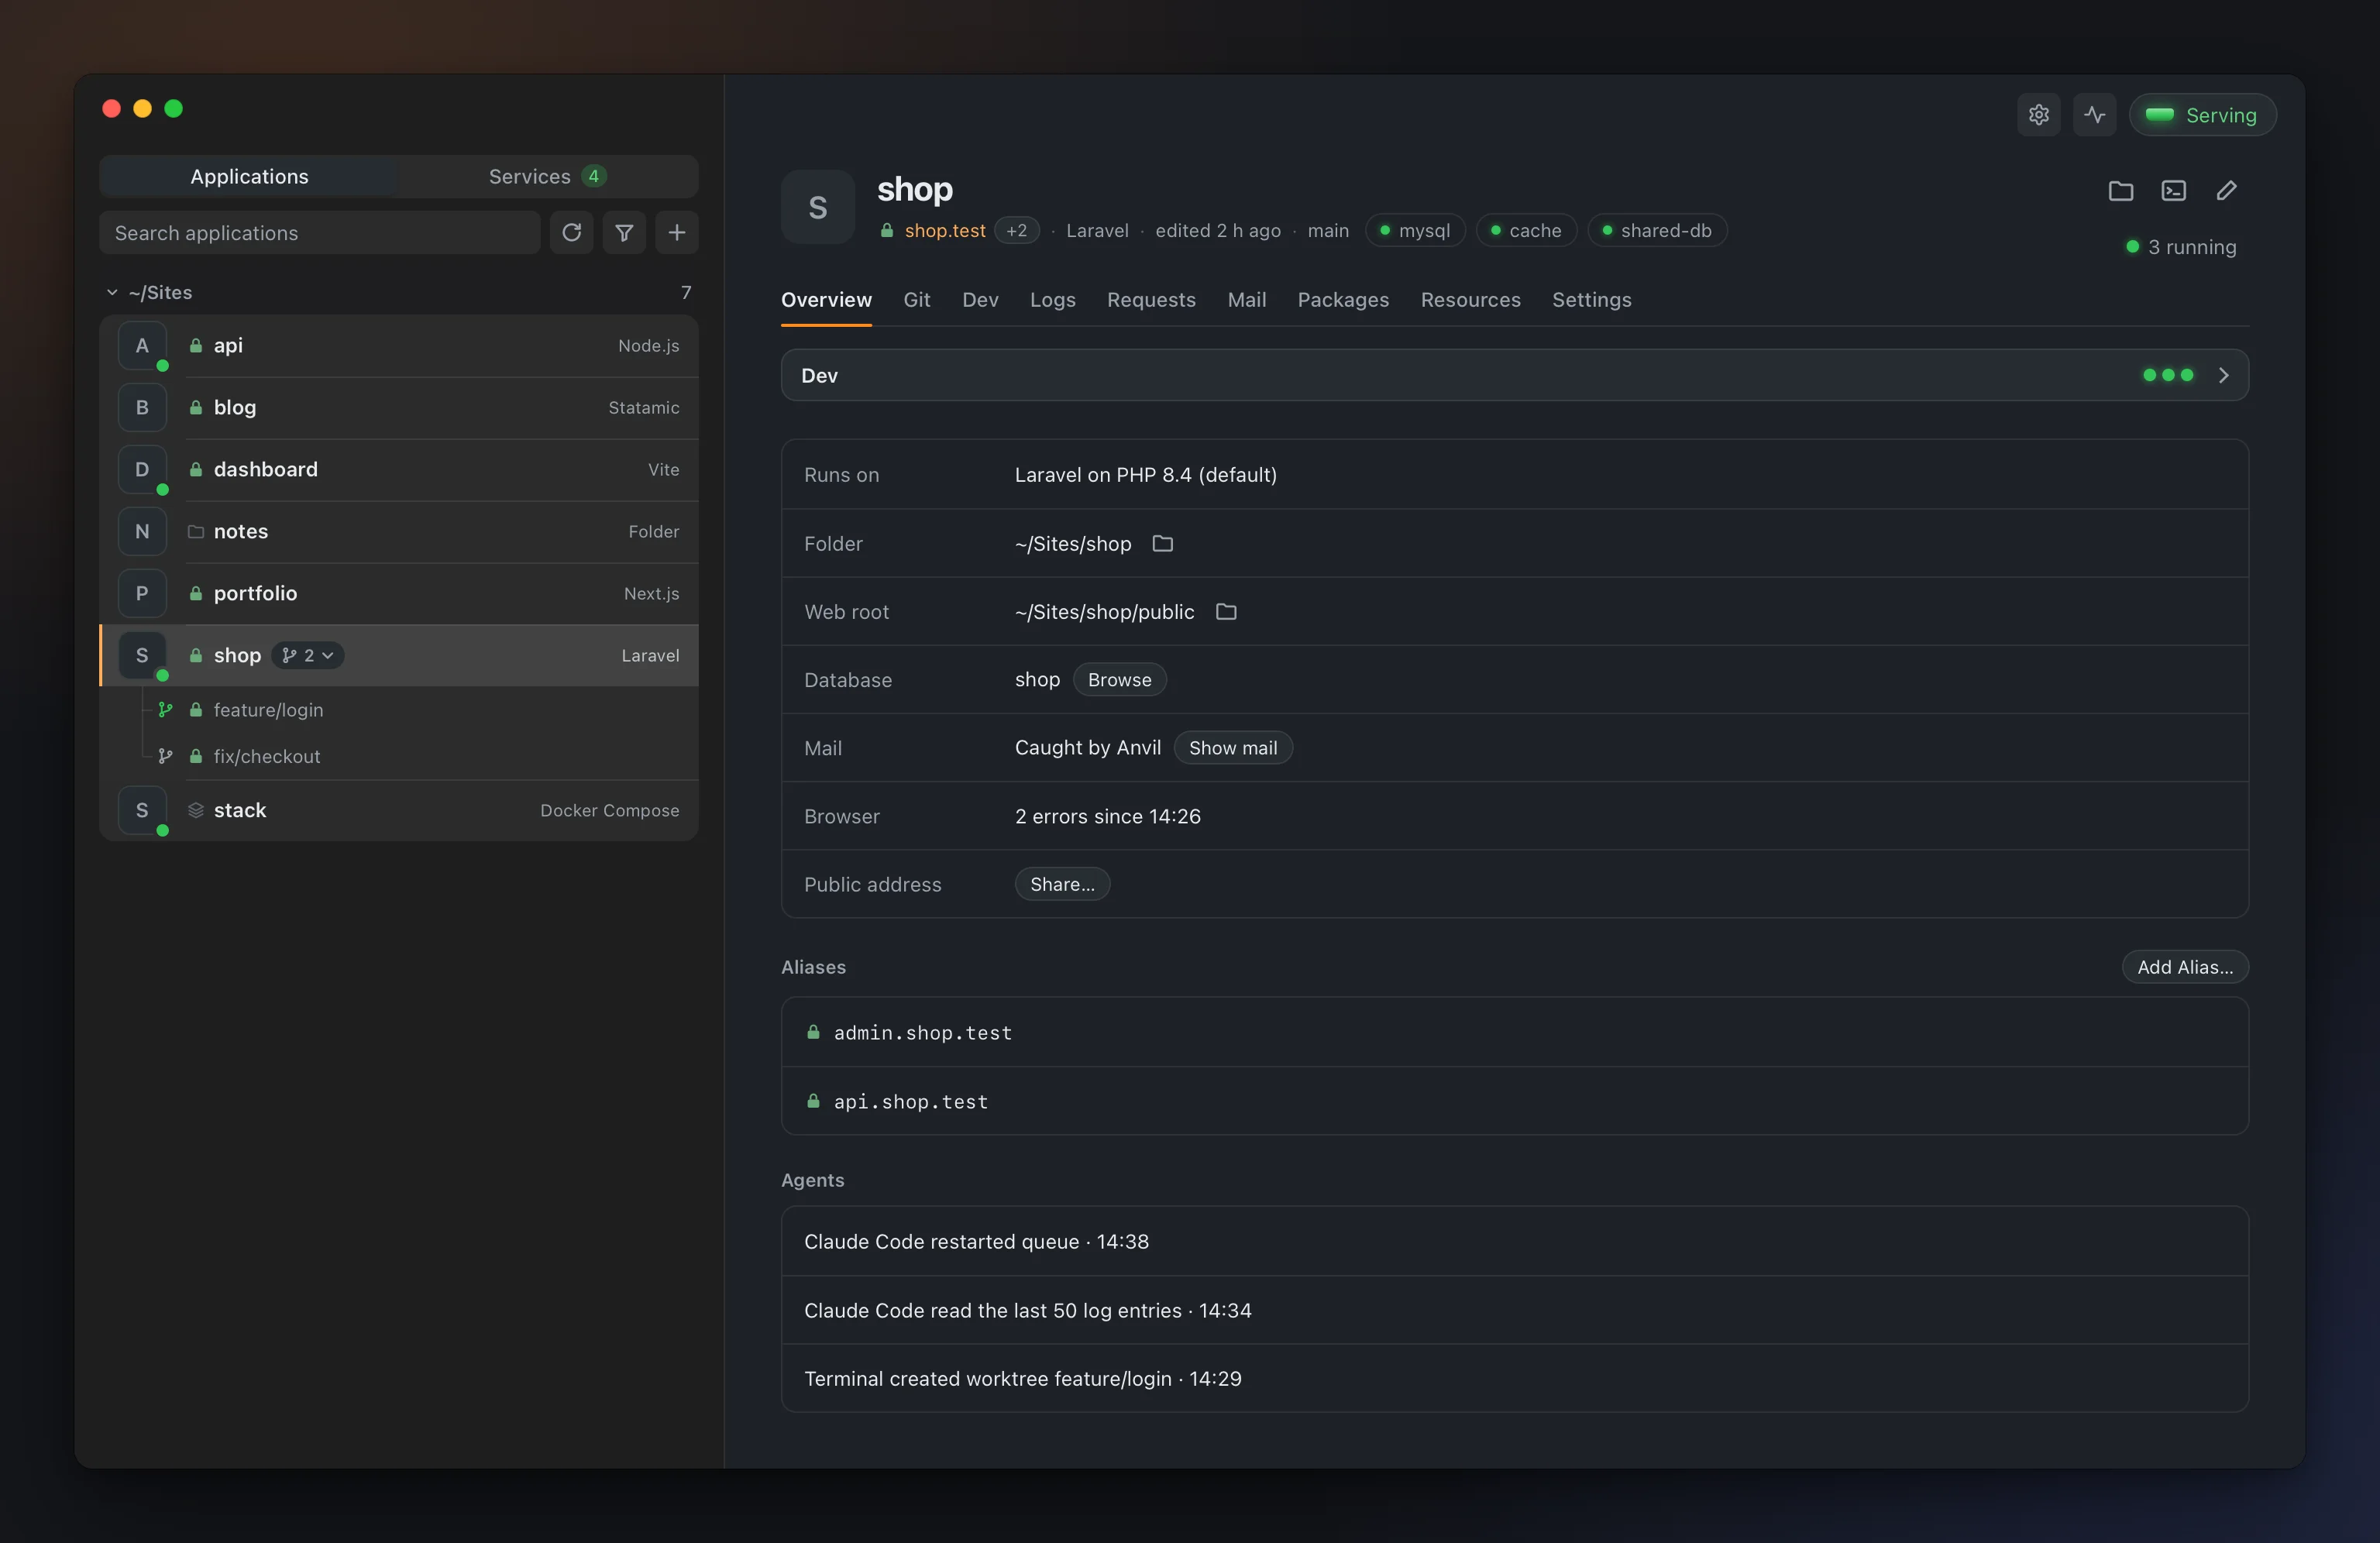Collapse the ~/Sites group
2380x1543 pixels.
(112, 292)
